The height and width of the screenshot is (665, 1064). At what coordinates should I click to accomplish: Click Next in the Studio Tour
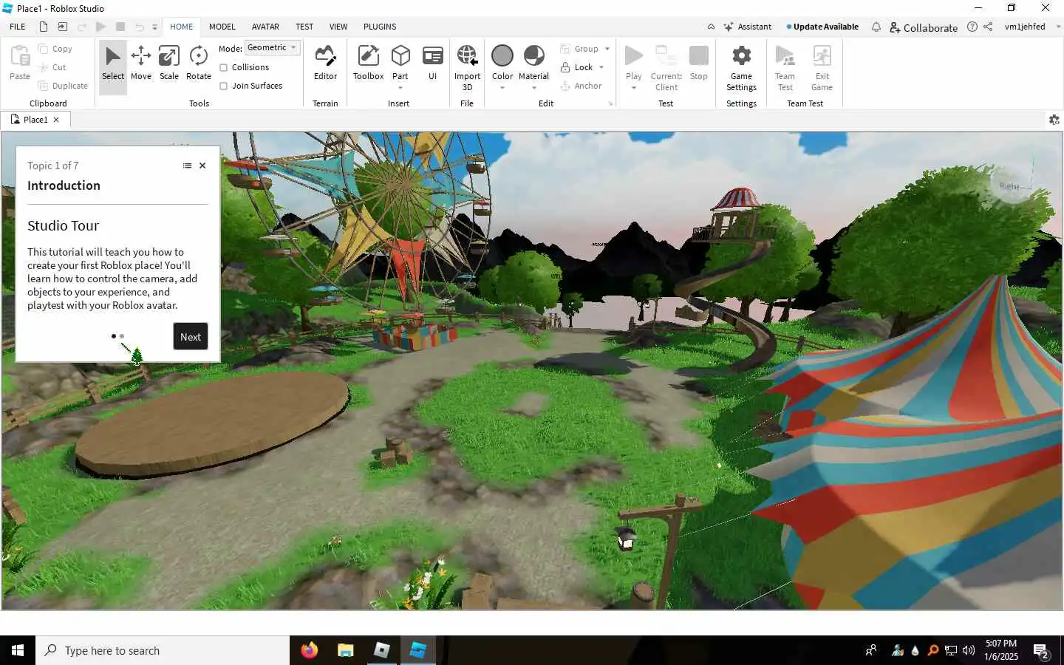click(191, 337)
